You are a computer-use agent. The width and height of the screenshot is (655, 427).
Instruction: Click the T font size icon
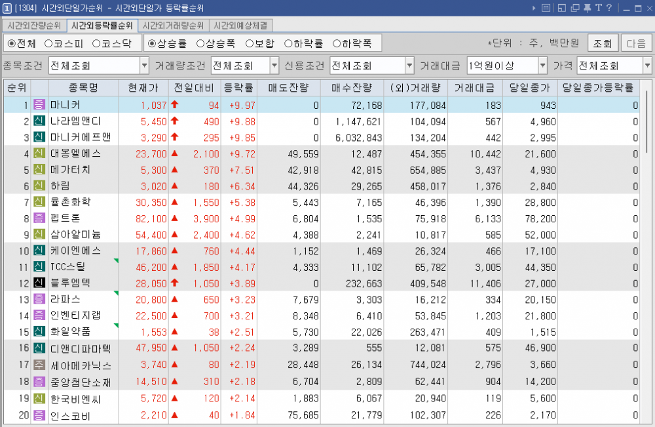[x=598, y=8]
